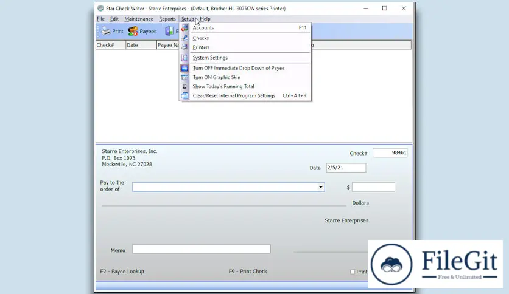509x294 pixels.
Task: Click the Graphic Skin icon
Action: [x=184, y=77]
